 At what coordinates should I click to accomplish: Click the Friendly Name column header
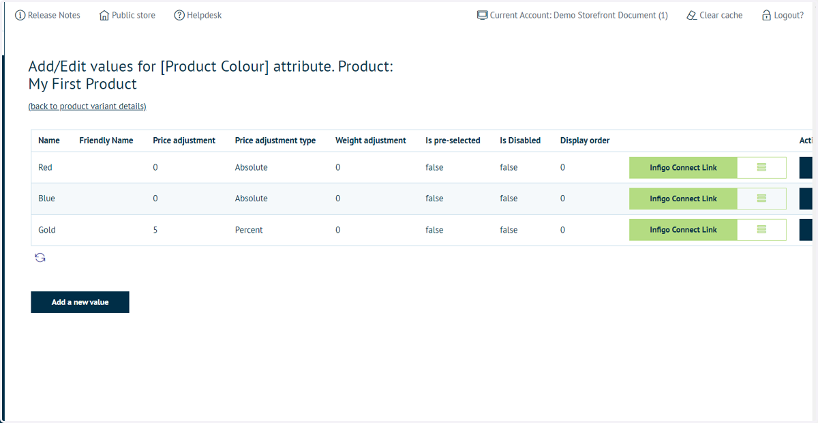106,141
